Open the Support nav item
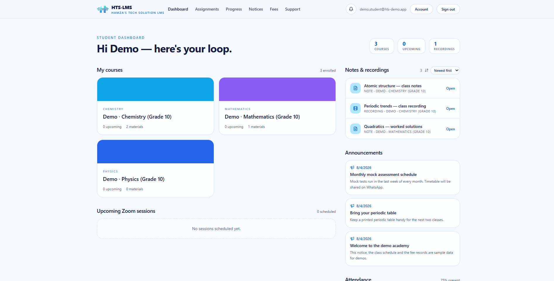The width and height of the screenshot is (554, 281). click(293, 9)
